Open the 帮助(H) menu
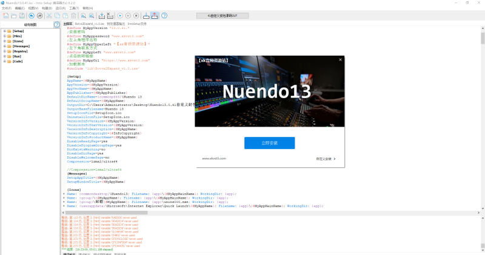 click(x=87, y=8)
